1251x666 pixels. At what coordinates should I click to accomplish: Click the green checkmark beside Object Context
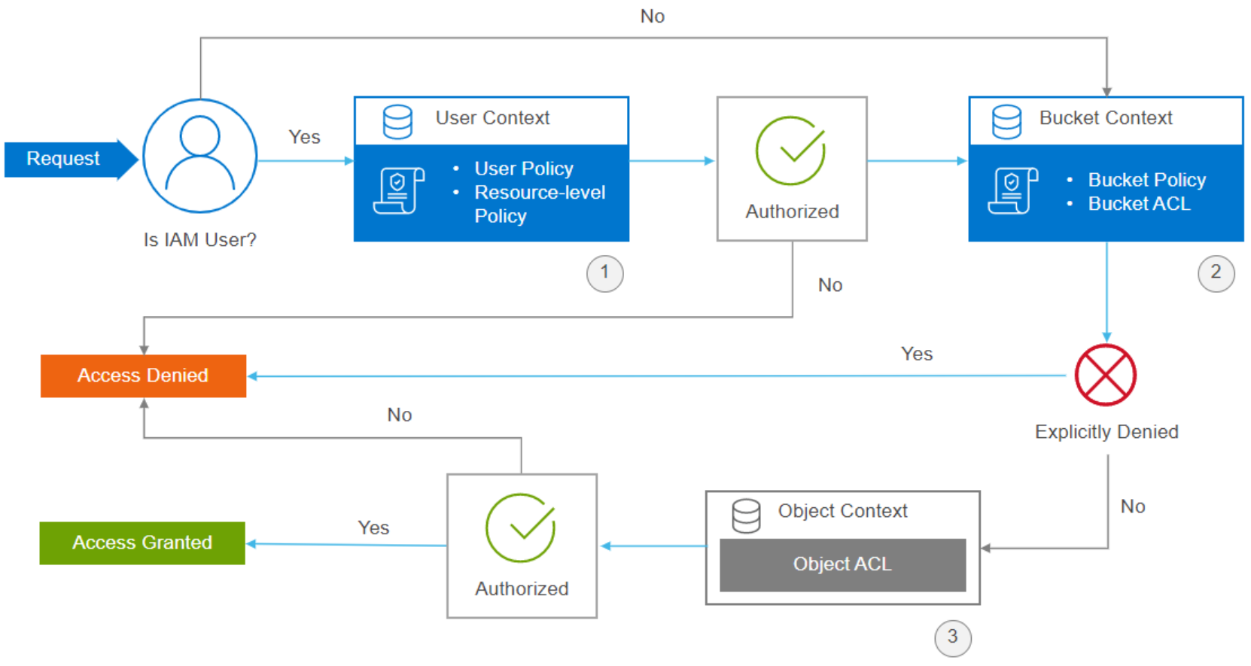click(x=521, y=528)
